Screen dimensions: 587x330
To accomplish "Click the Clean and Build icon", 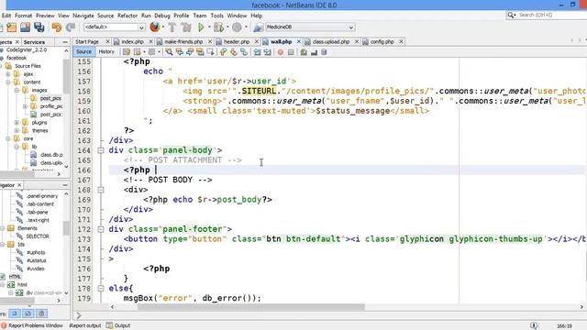I will pos(186,27).
